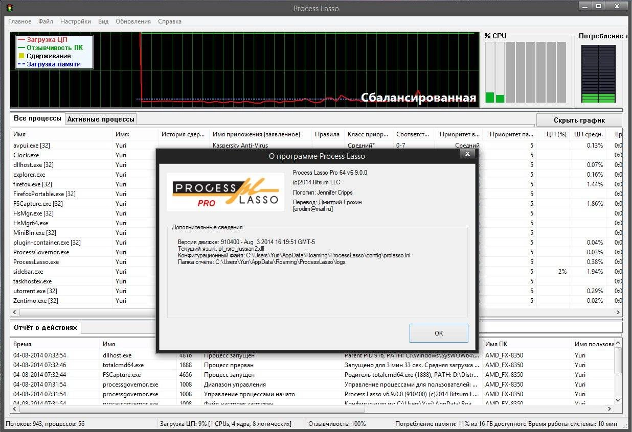The height and width of the screenshot is (432, 632).
Task: Click OK in the About dialog
Action: 439,333
